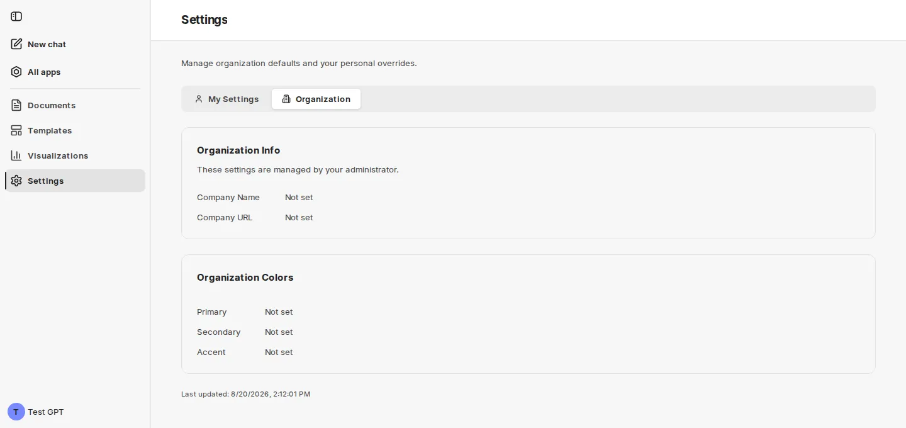Open All apps

[x=75, y=72]
